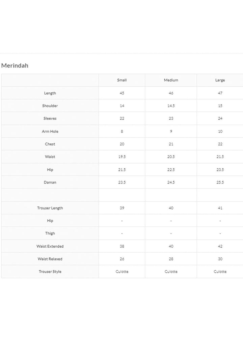This screenshot has height=338, width=243.
Task: Click Culotte in the Medium column
Action: tap(171, 272)
